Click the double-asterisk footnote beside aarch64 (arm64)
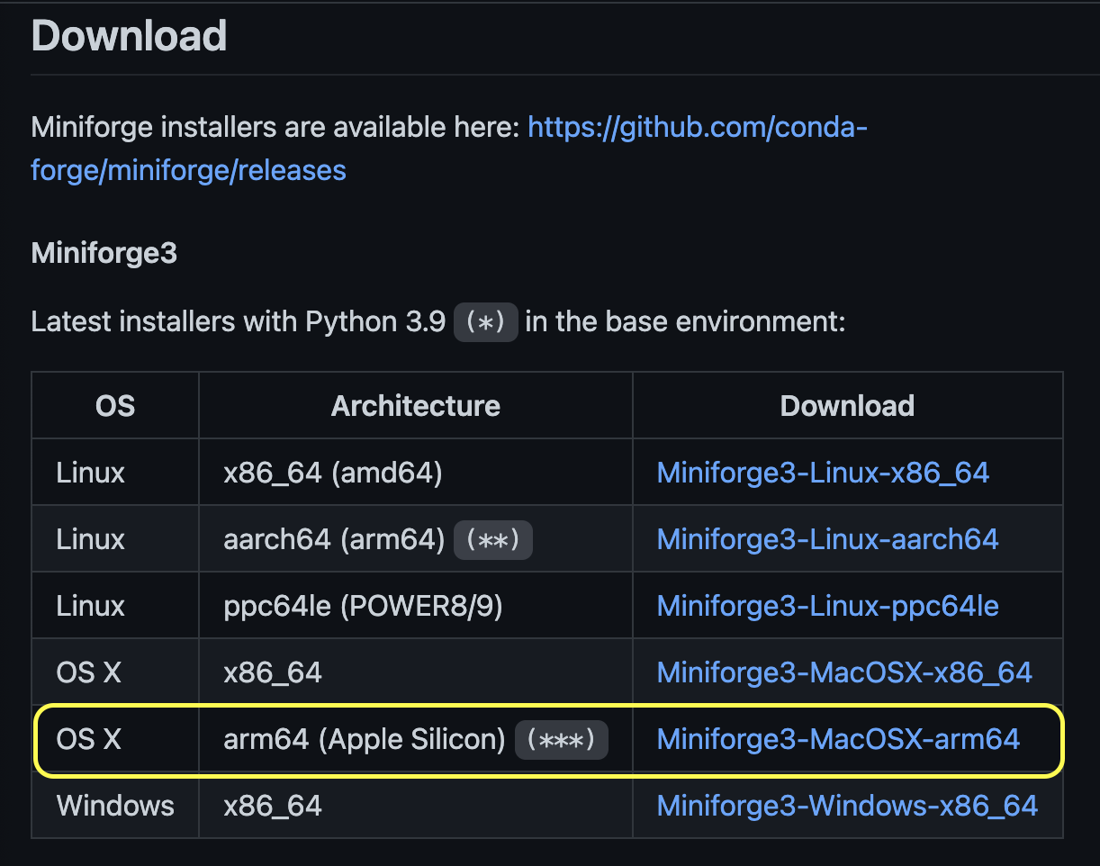The image size is (1100, 866). coord(493,539)
